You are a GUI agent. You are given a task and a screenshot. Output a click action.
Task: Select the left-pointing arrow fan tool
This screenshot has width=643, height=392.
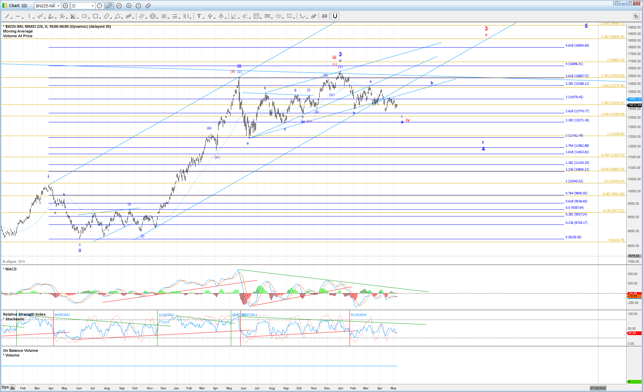pyautogui.click(x=245, y=16)
